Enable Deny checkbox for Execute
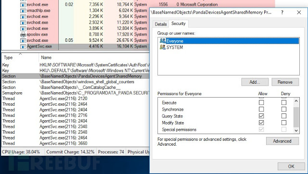Screen dimensions: 308x174 [x=283, y=102]
